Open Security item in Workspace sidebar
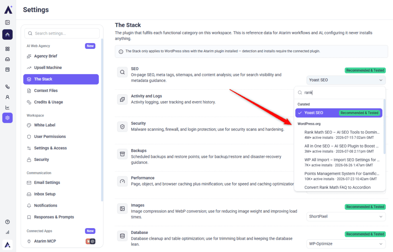Screen dimensions: 393x252 [61, 160]
